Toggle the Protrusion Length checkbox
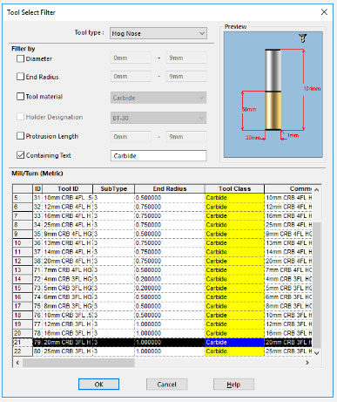337x402 pixels. [20, 136]
